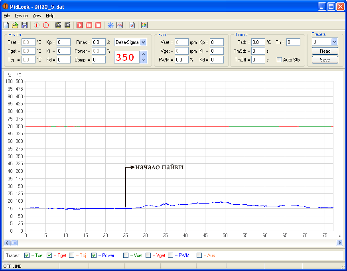Click the chart scrollbar left arrow
The width and height of the screenshot is (347, 271).
7,243
